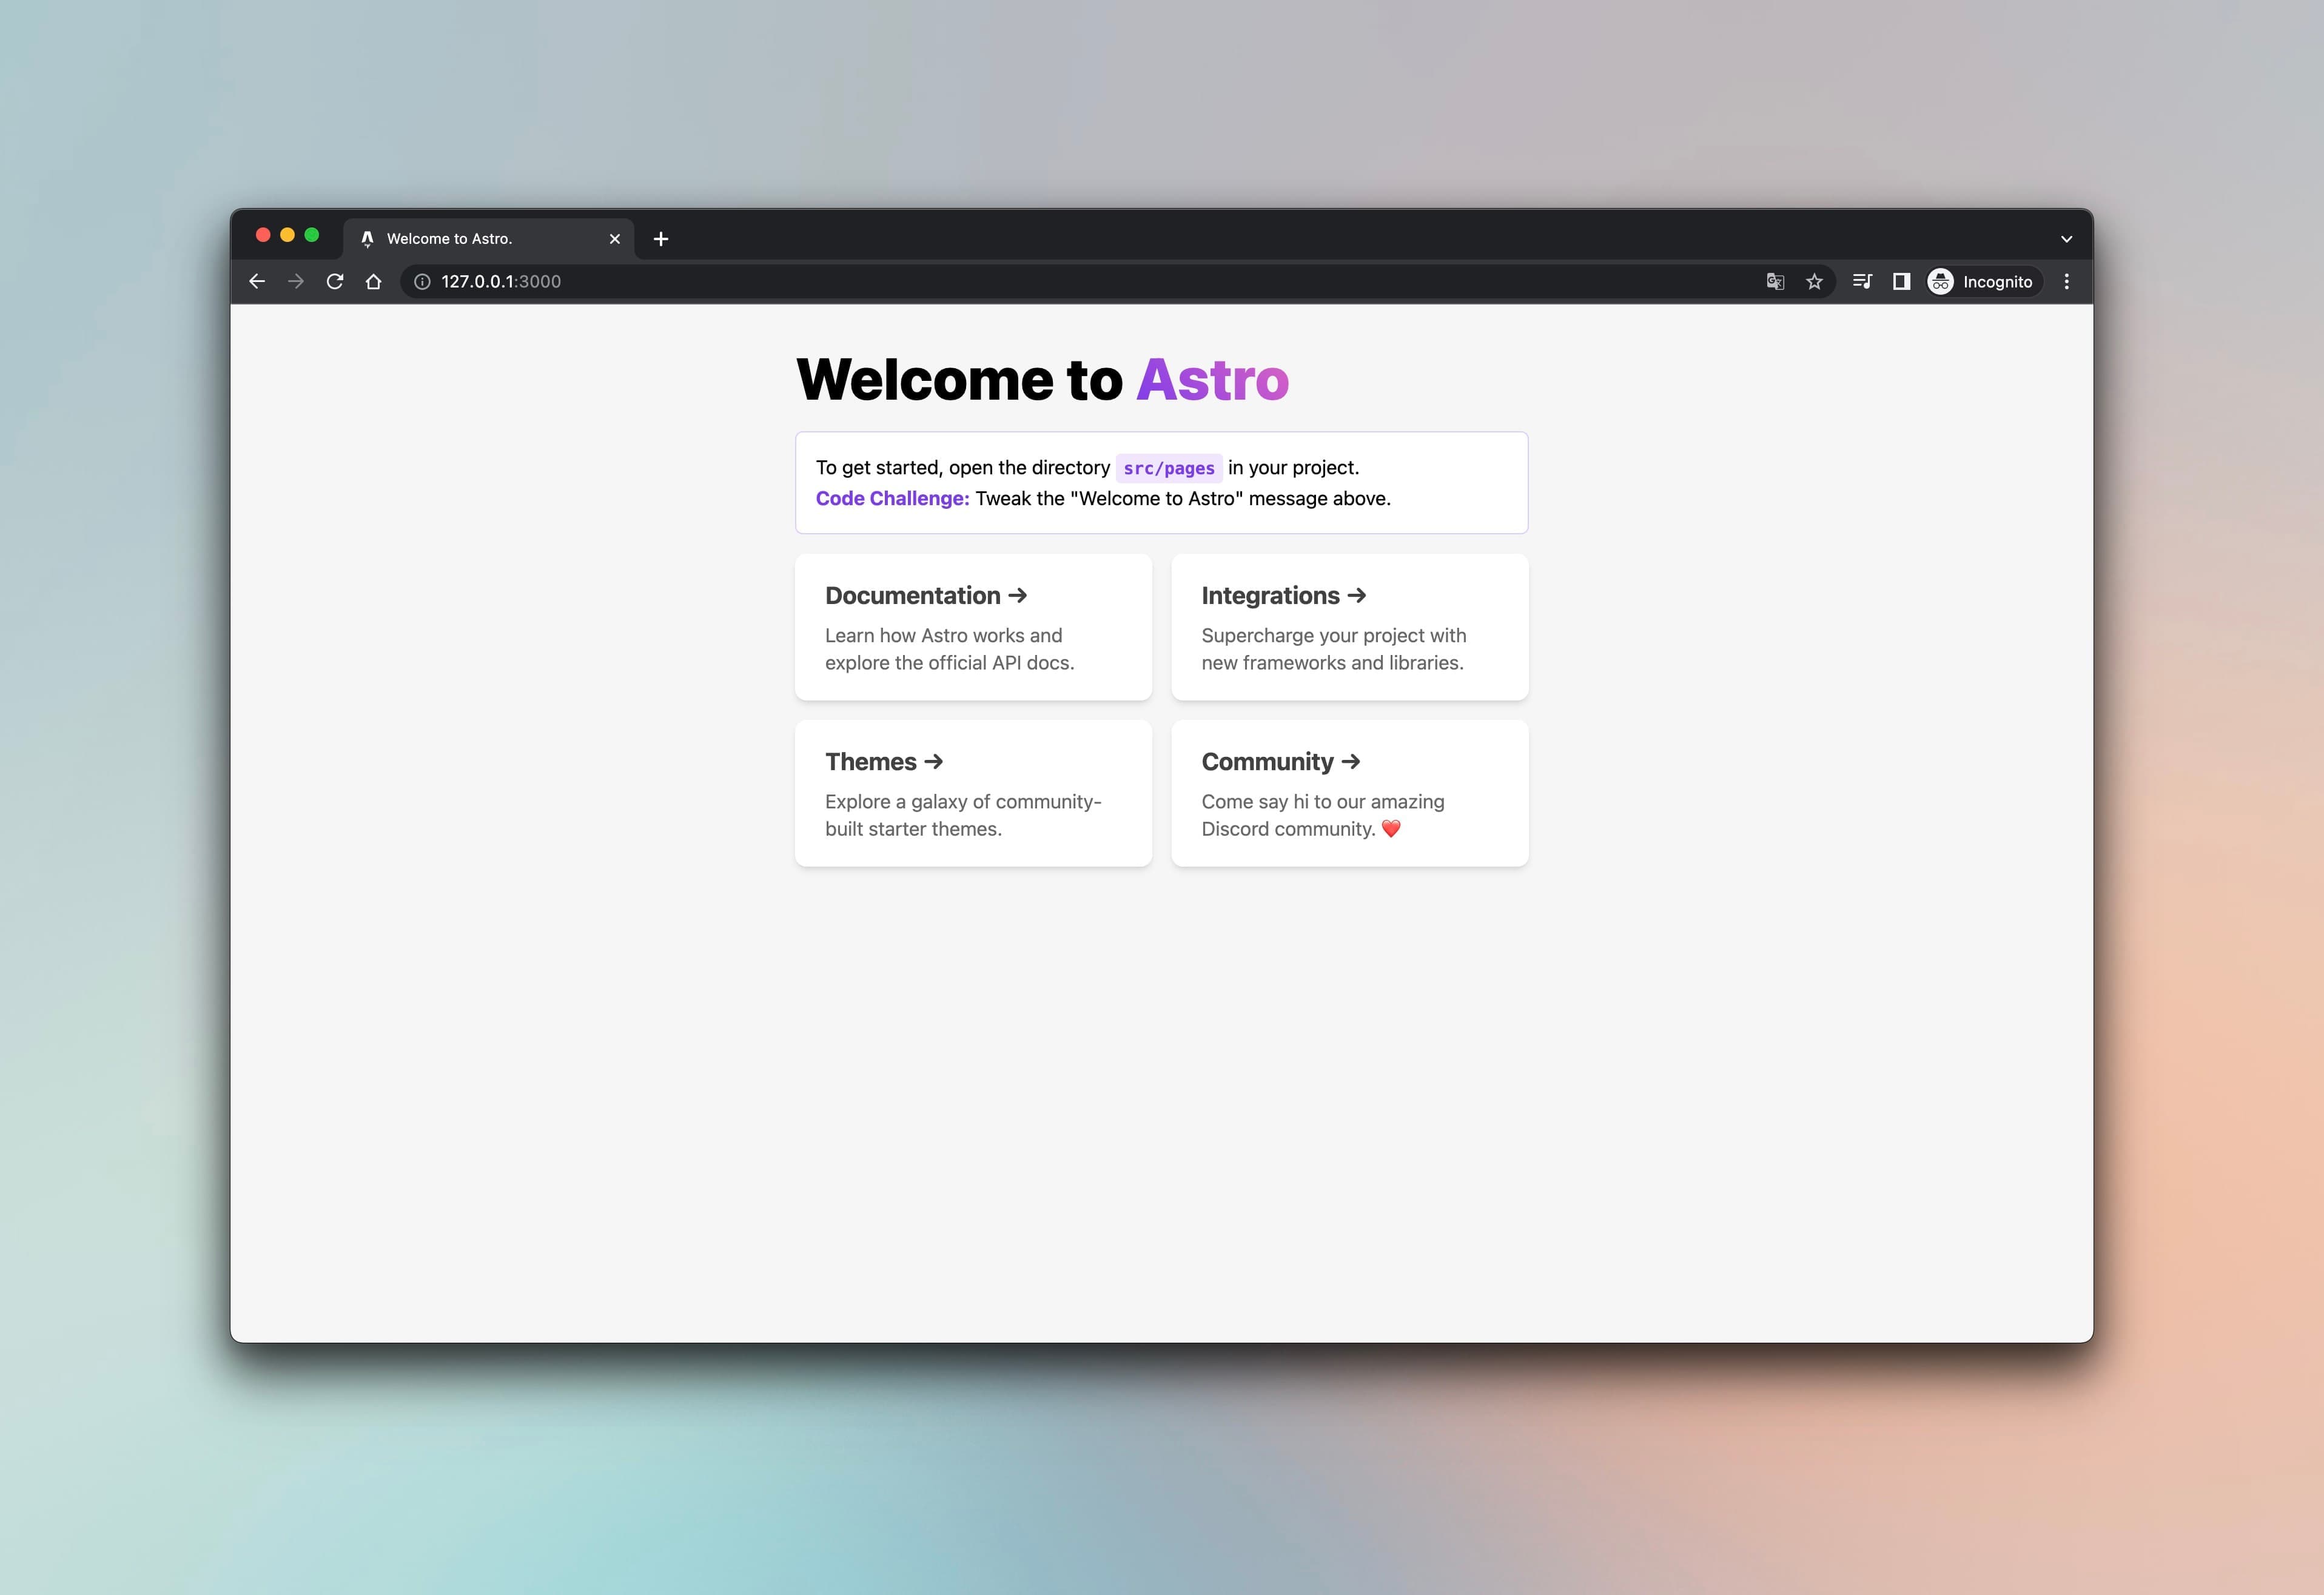Click the Astro favicon on the tab
The width and height of the screenshot is (2324, 1595).
(367, 239)
